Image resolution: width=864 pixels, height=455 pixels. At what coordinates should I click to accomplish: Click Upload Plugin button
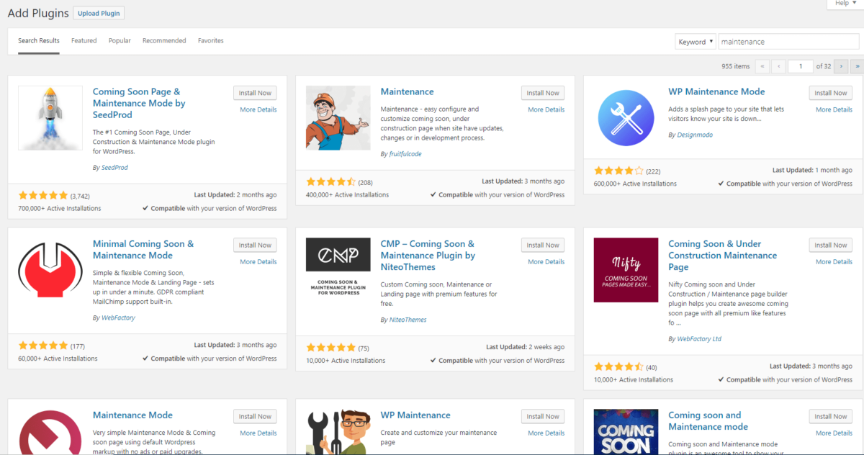pos(99,13)
